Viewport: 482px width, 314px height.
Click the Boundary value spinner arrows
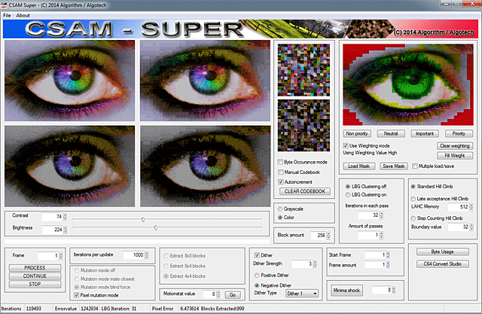[471, 227]
